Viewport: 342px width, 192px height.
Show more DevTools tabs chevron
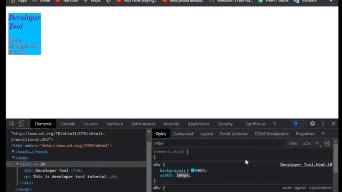275,123
